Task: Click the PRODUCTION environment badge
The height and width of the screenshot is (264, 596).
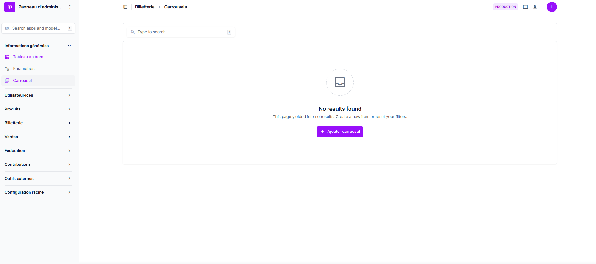Action: [505, 7]
